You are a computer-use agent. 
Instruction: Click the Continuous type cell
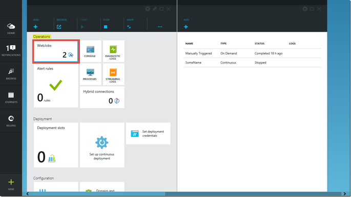tap(228, 63)
